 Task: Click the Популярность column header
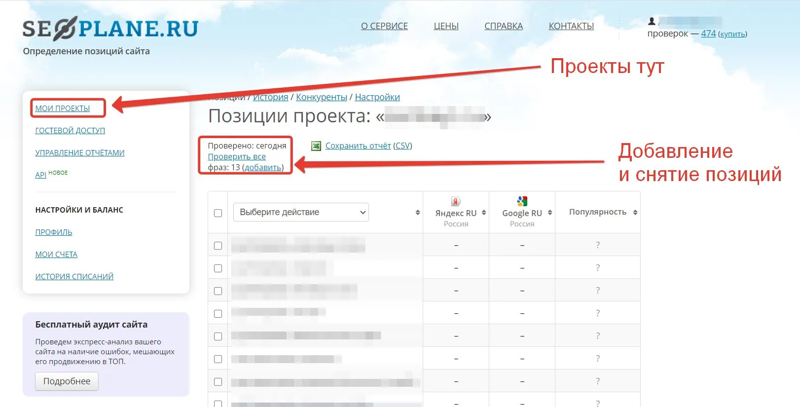click(598, 212)
